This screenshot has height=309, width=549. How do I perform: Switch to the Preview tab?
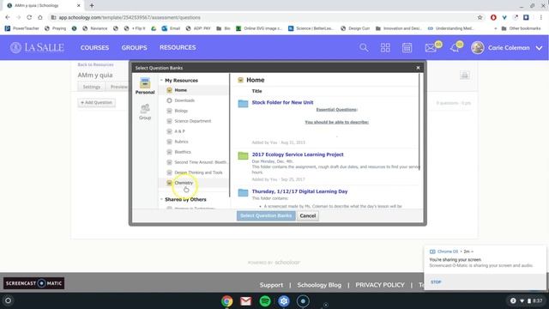118,87
